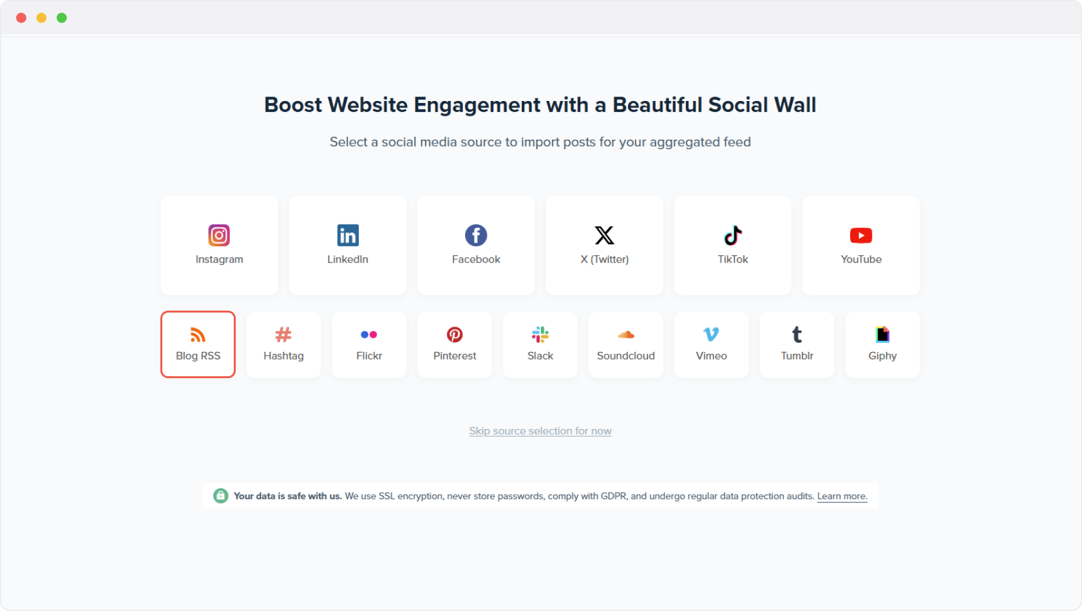The width and height of the screenshot is (1082, 611).
Task: Click the green maximize window button
Action: (62, 18)
